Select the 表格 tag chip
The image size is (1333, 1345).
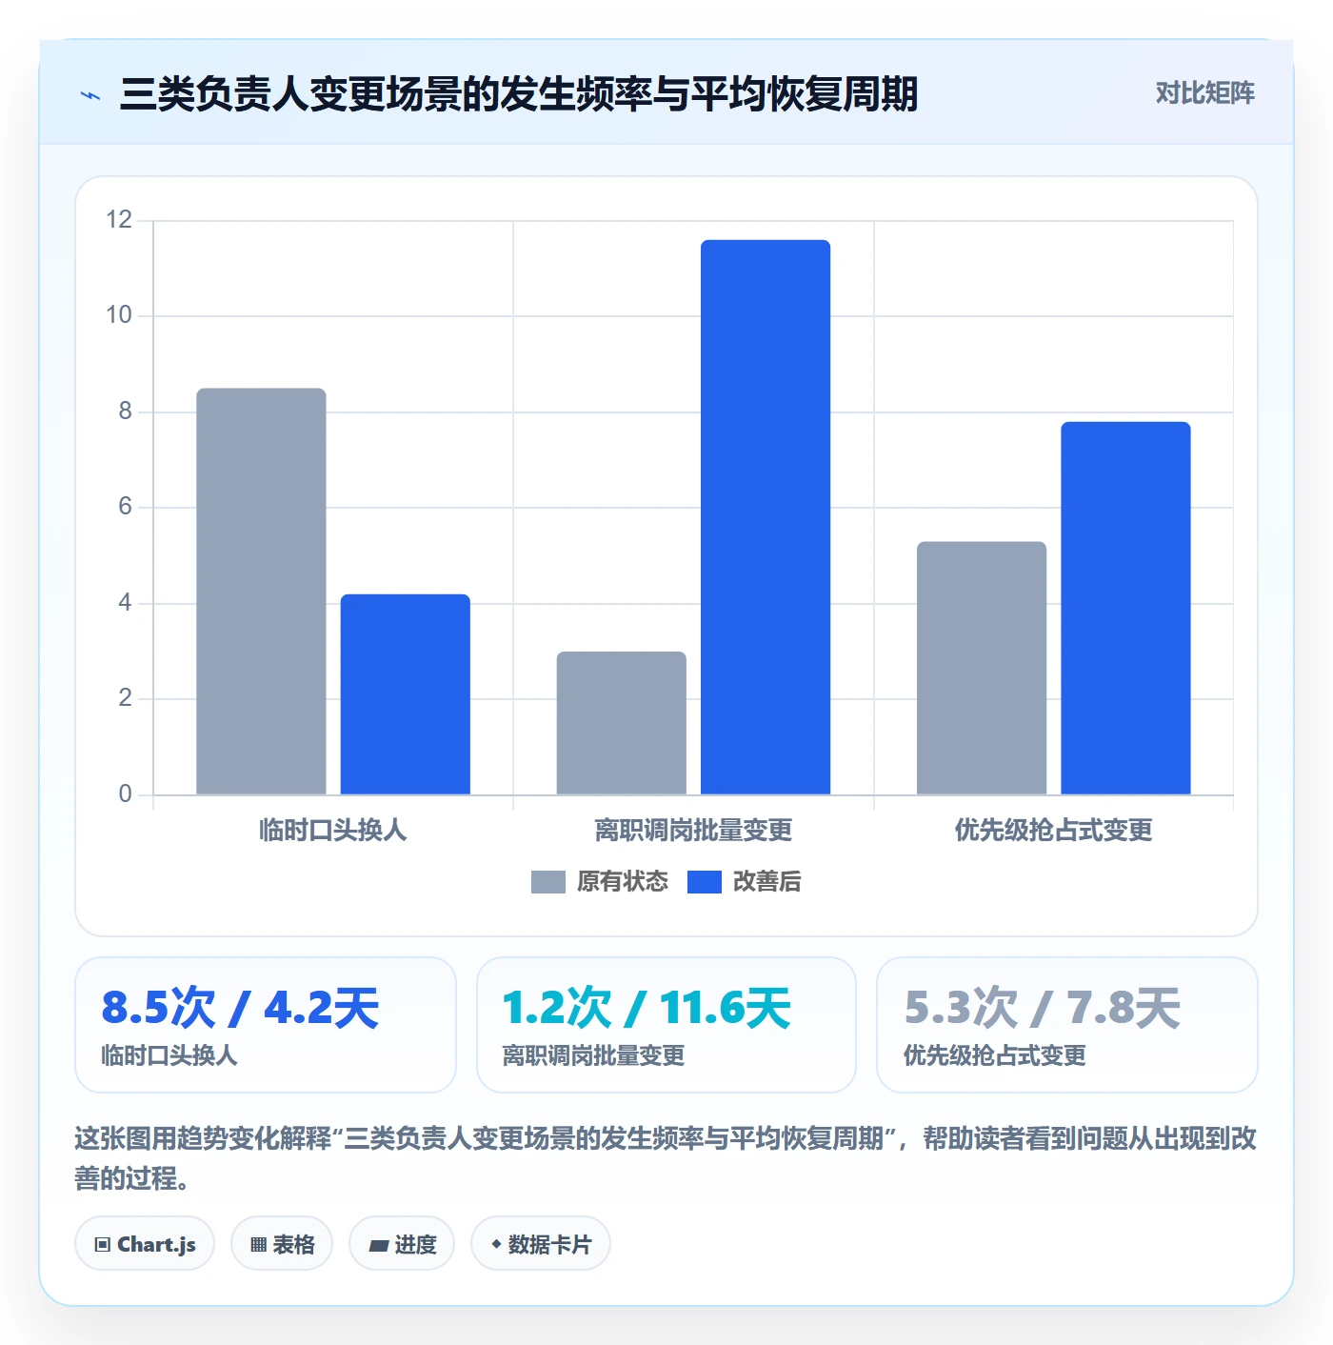pos(282,1243)
